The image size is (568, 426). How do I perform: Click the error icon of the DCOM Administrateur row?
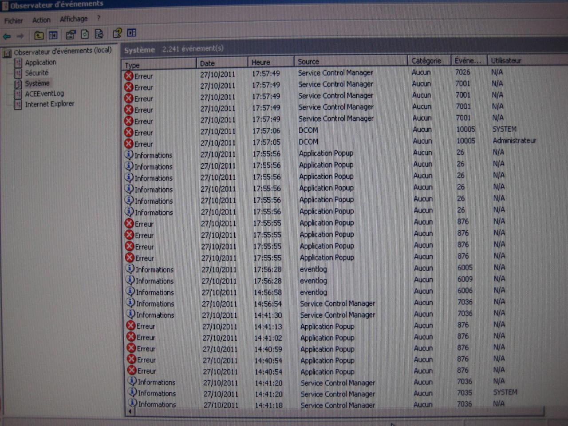pyautogui.click(x=129, y=144)
